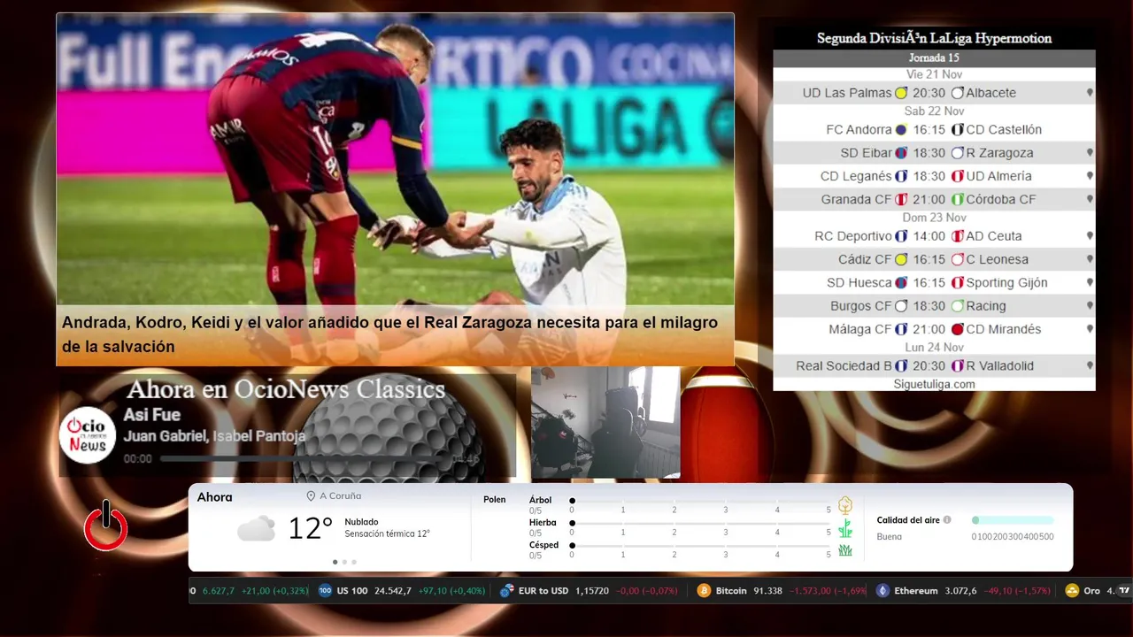Select the first weather carousel dot
The image size is (1133, 637).
coord(335,562)
